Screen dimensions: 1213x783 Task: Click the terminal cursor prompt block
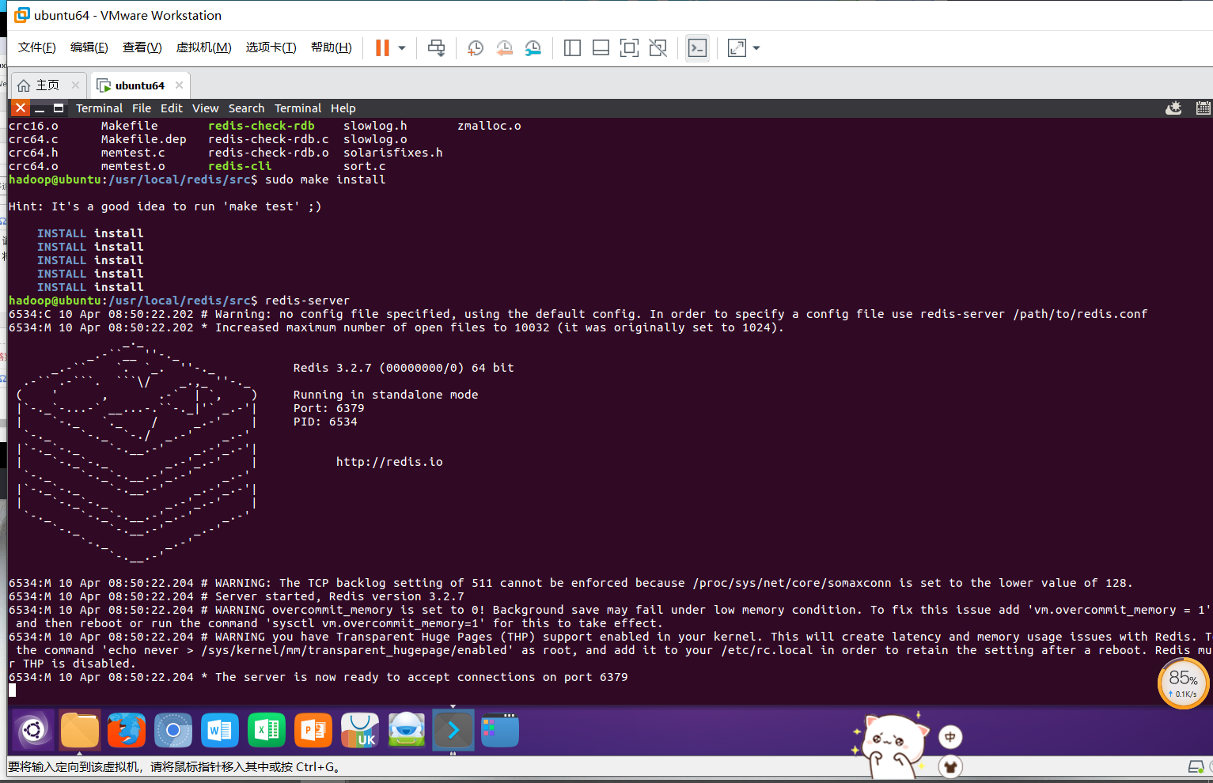(x=12, y=690)
